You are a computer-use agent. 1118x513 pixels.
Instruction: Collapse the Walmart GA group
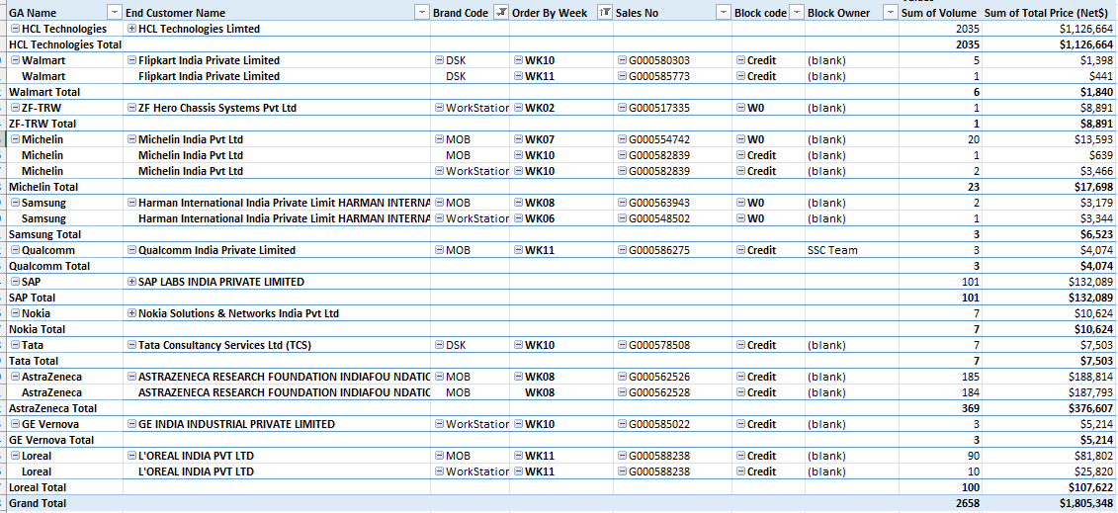(x=16, y=60)
